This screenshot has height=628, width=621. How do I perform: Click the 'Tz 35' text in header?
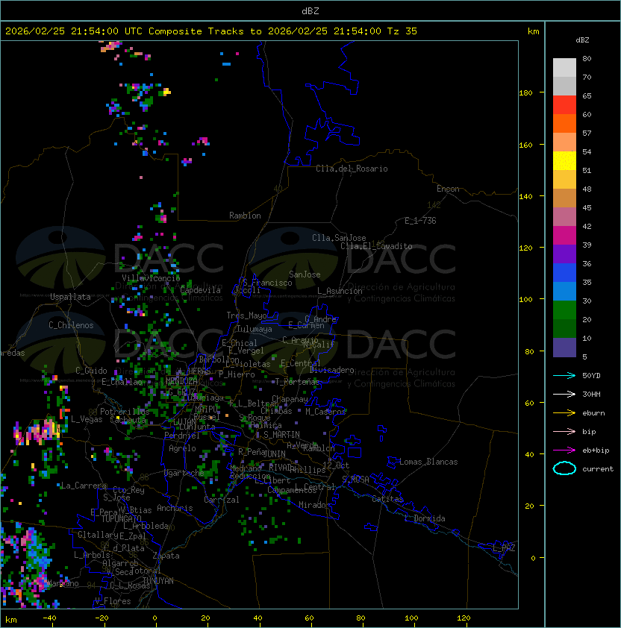(402, 31)
